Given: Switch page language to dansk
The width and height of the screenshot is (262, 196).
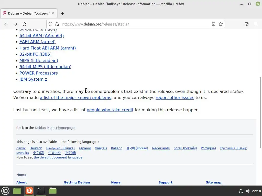Looking at the screenshot, I should click(x=21, y=148).
